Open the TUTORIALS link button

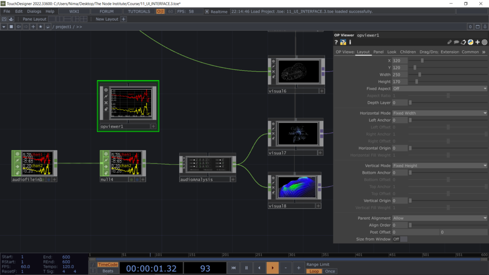(139, 11)
